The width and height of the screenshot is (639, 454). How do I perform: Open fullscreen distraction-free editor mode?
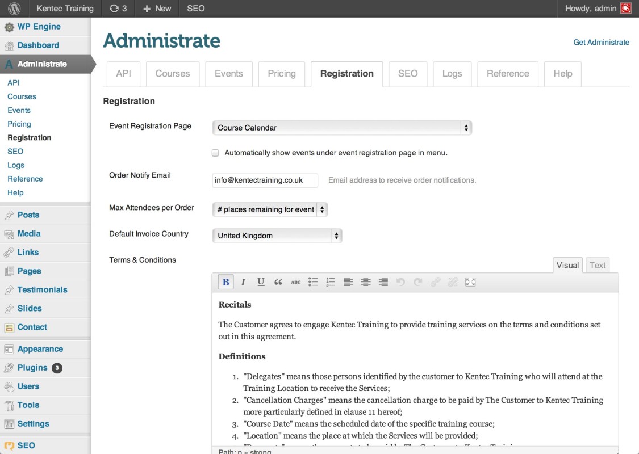470,282
